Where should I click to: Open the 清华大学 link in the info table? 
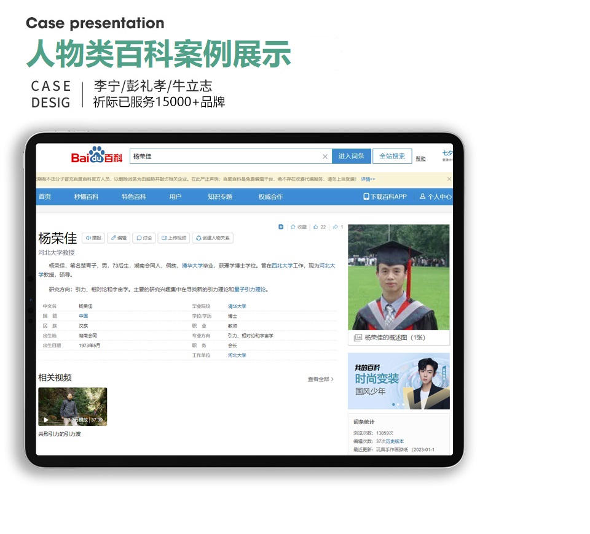237,306
